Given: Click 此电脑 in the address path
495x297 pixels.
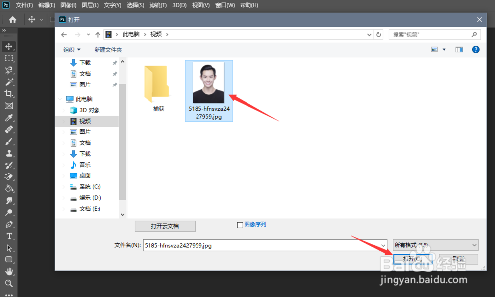Looking at the screenshot, I should coord(131,34).
